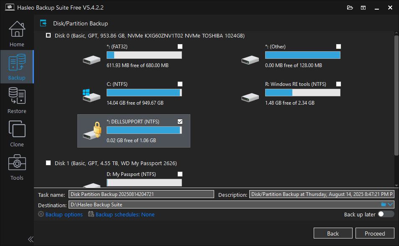399x246 pixels.
Task: Click the FAT32 partition usage bar
Action: pos(144,55)
